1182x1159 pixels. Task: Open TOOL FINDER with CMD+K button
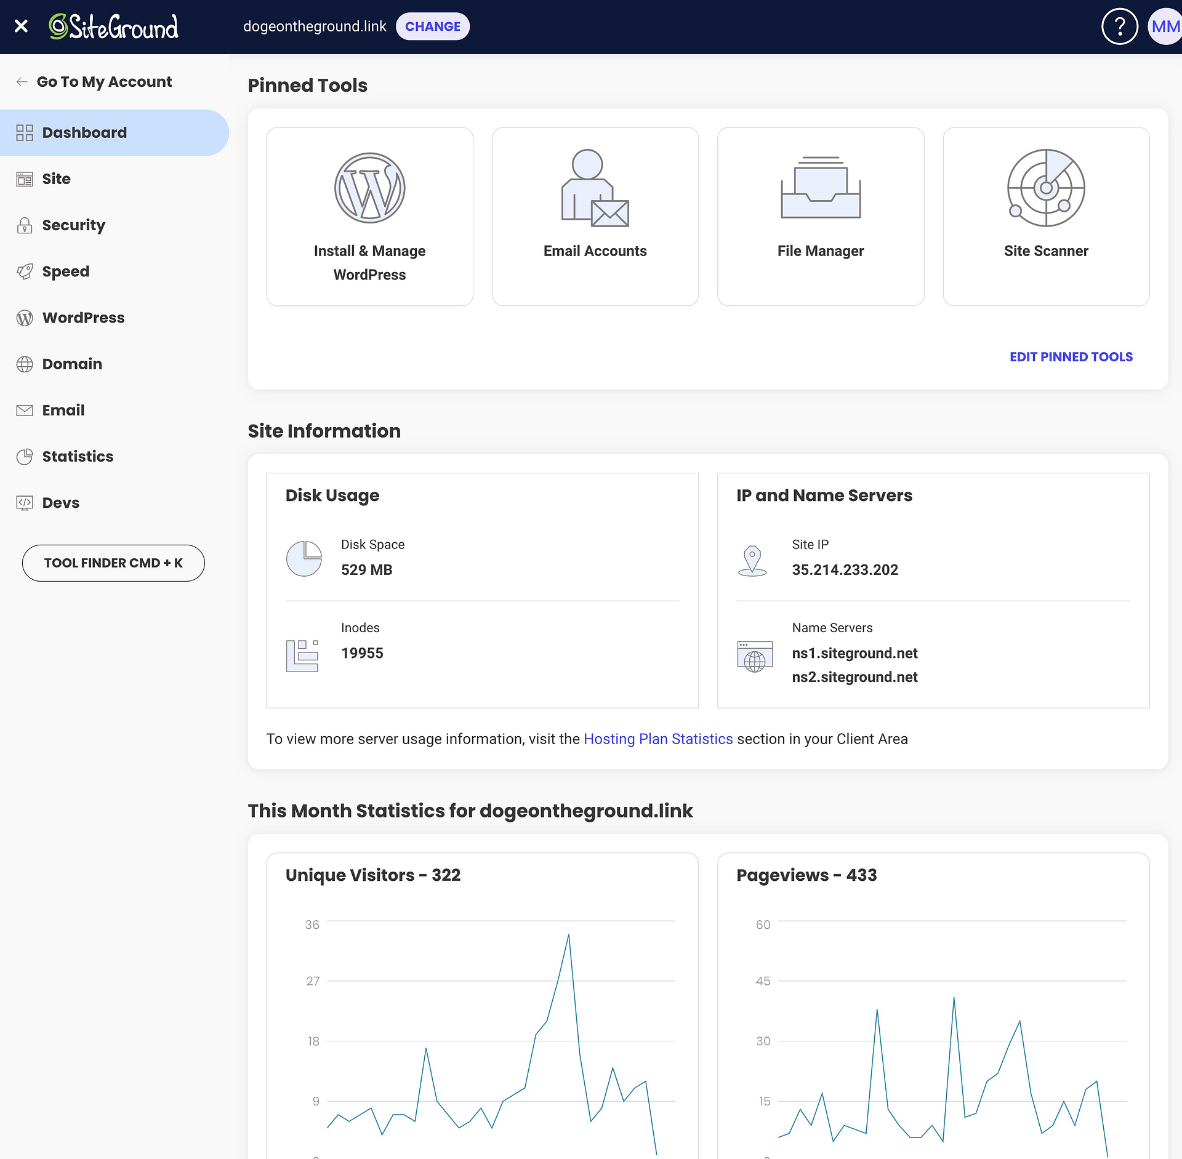[114, 563]
